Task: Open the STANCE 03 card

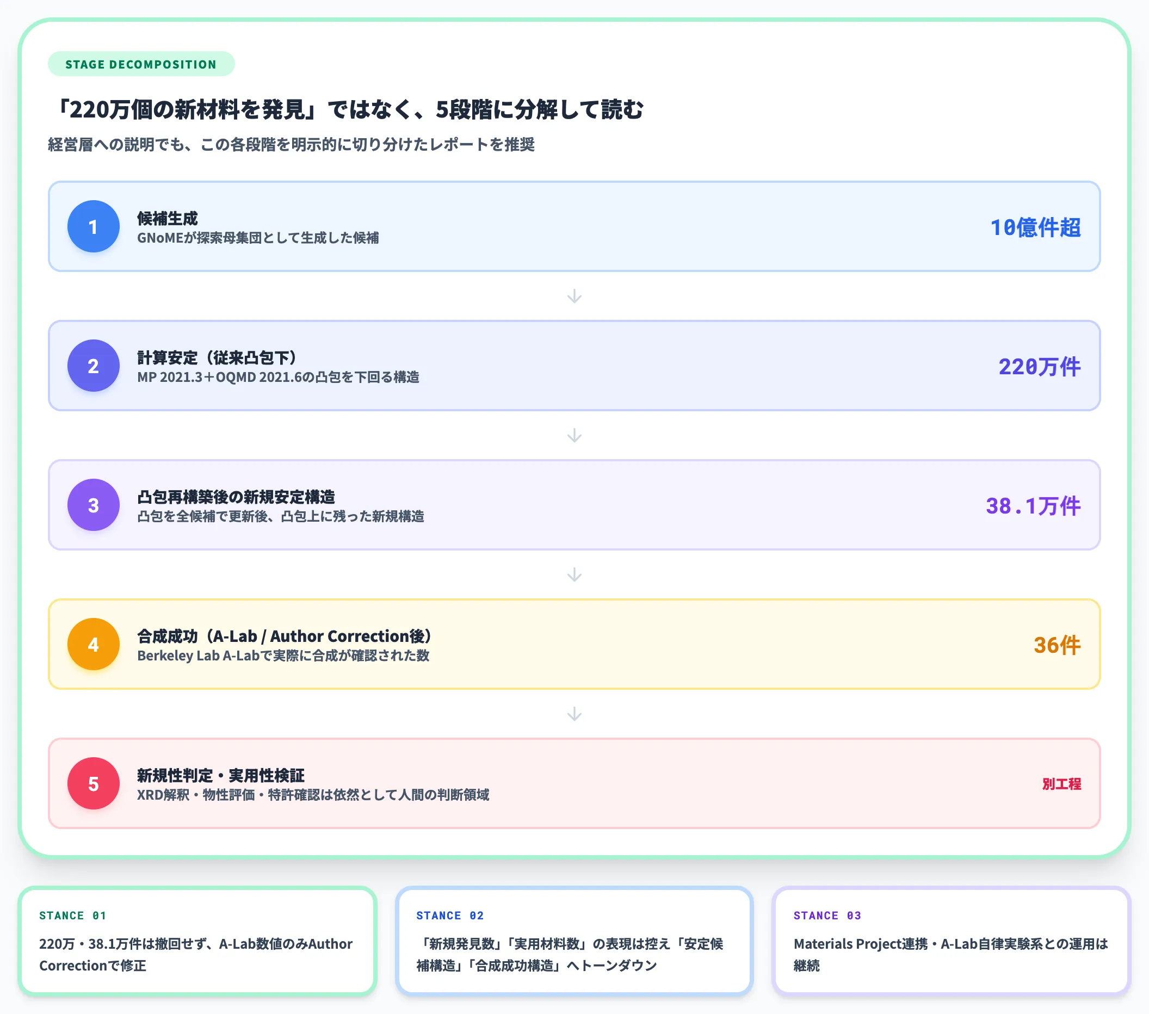Action: click(951, 942)
